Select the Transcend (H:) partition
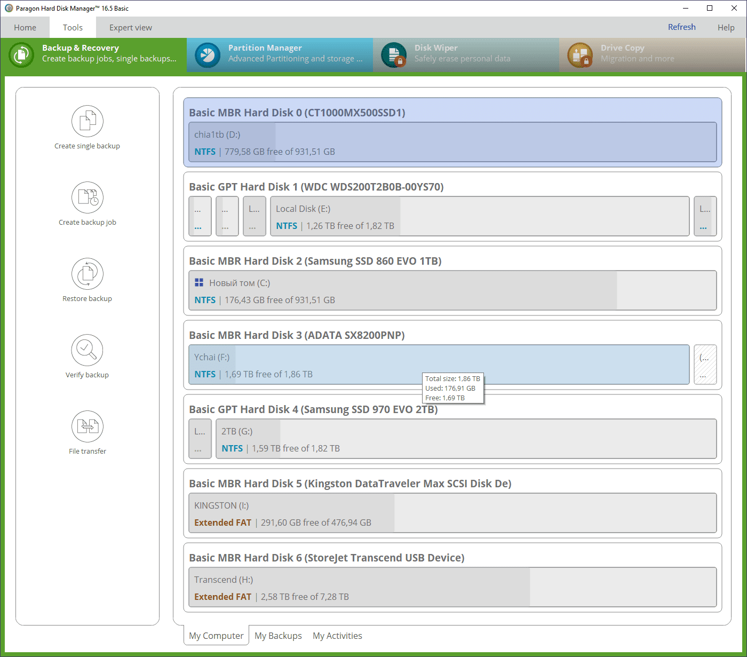The width and height of the screenshot is (747, 657). coord(452,587)
